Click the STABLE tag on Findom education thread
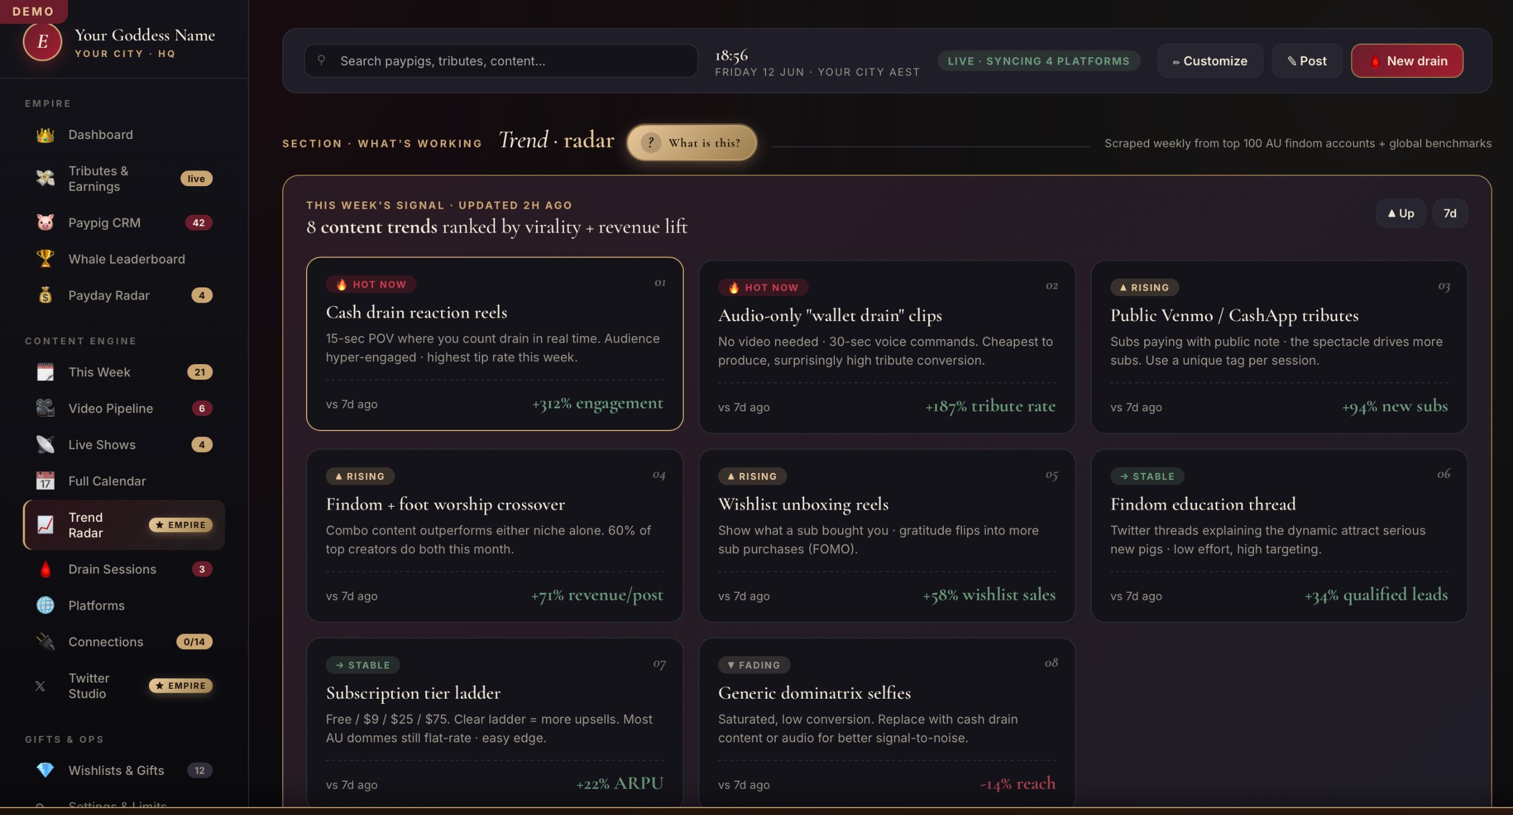Screen dimensions: 1513x815 pyautogui.click(x=1147, y=476)
